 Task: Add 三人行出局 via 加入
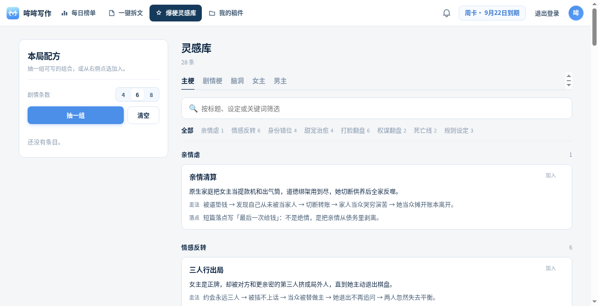click(551, 268)
